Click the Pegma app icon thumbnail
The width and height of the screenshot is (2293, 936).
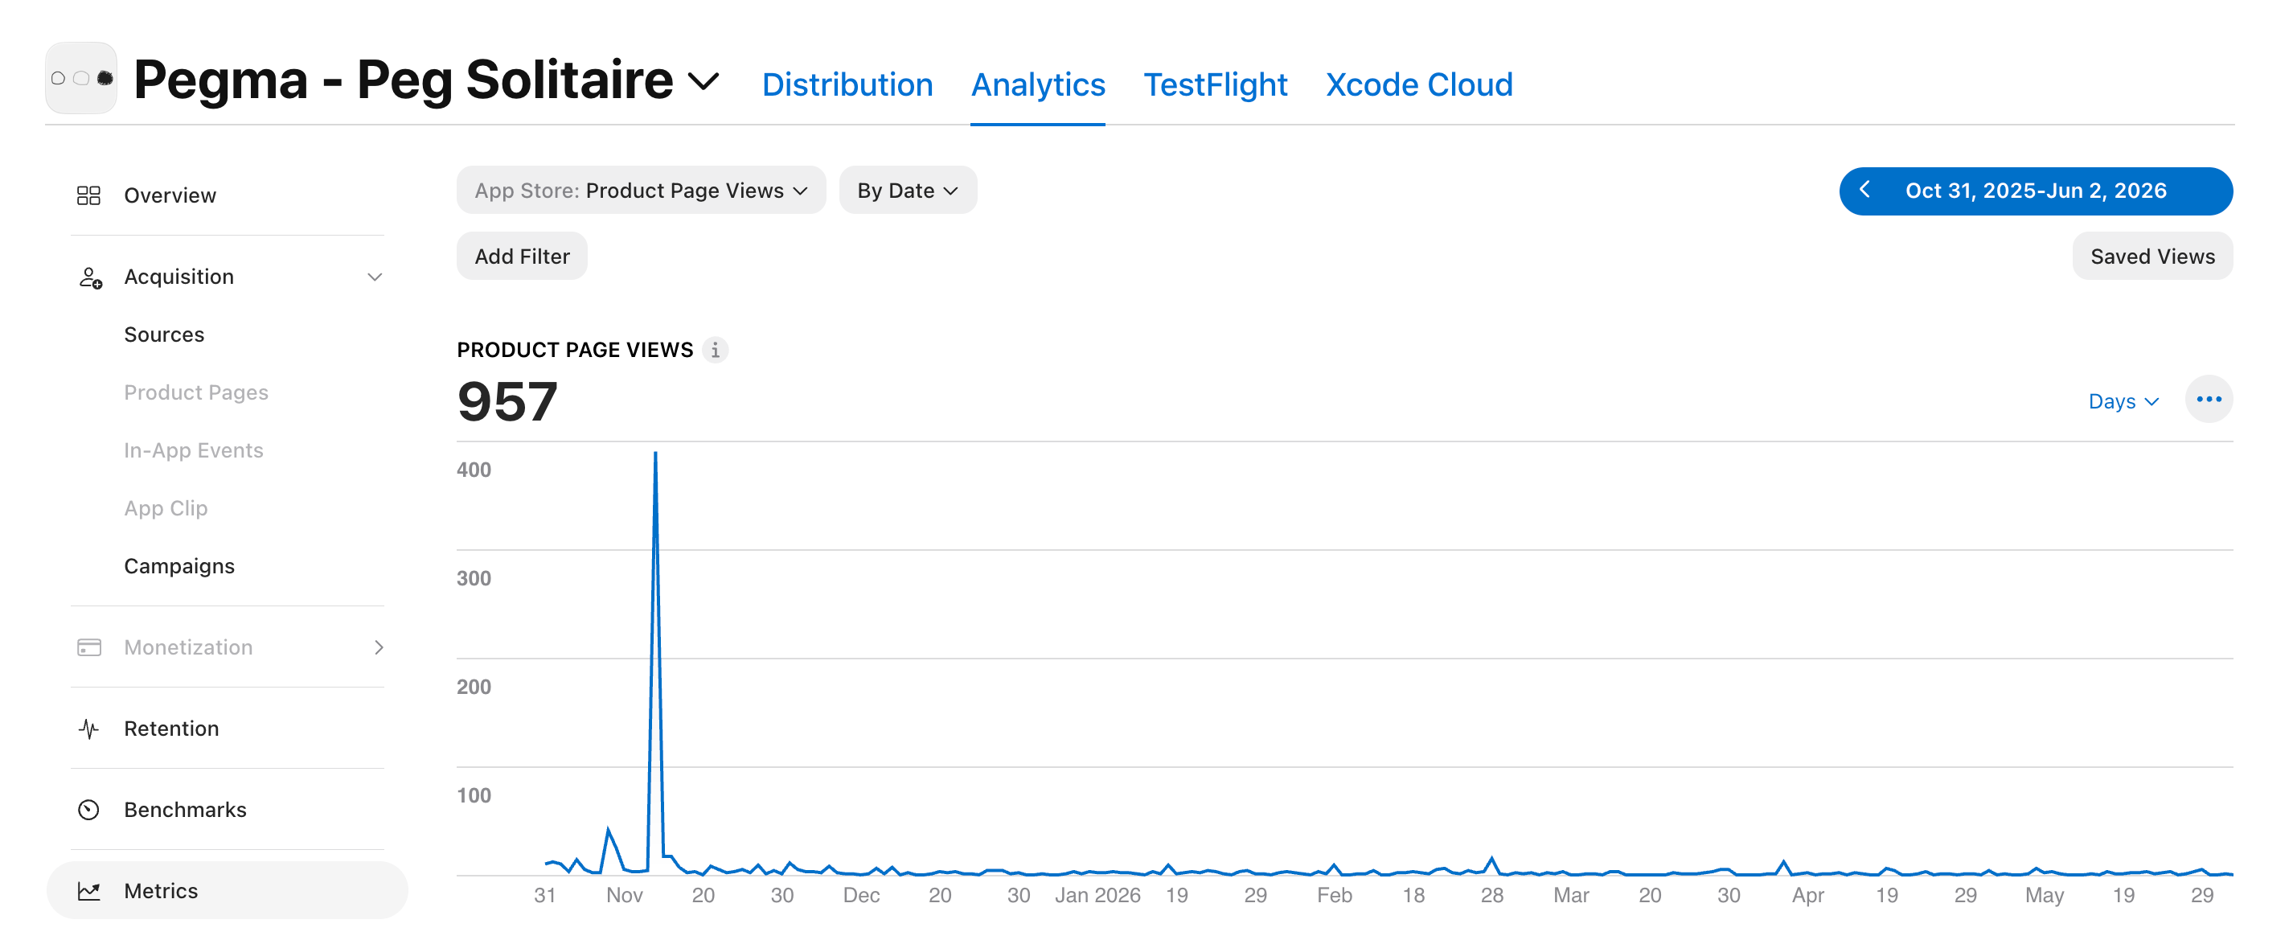point(81,78)
